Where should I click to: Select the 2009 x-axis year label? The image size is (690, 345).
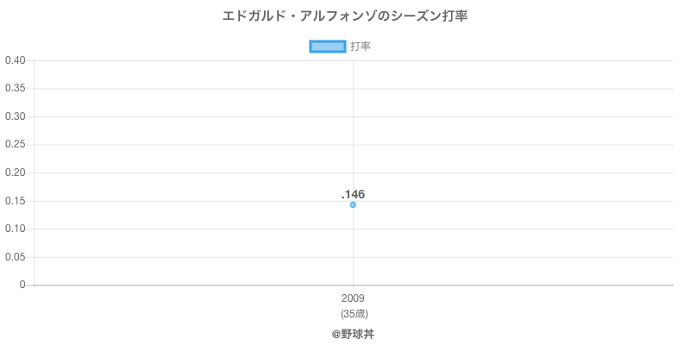pos(353,298)
